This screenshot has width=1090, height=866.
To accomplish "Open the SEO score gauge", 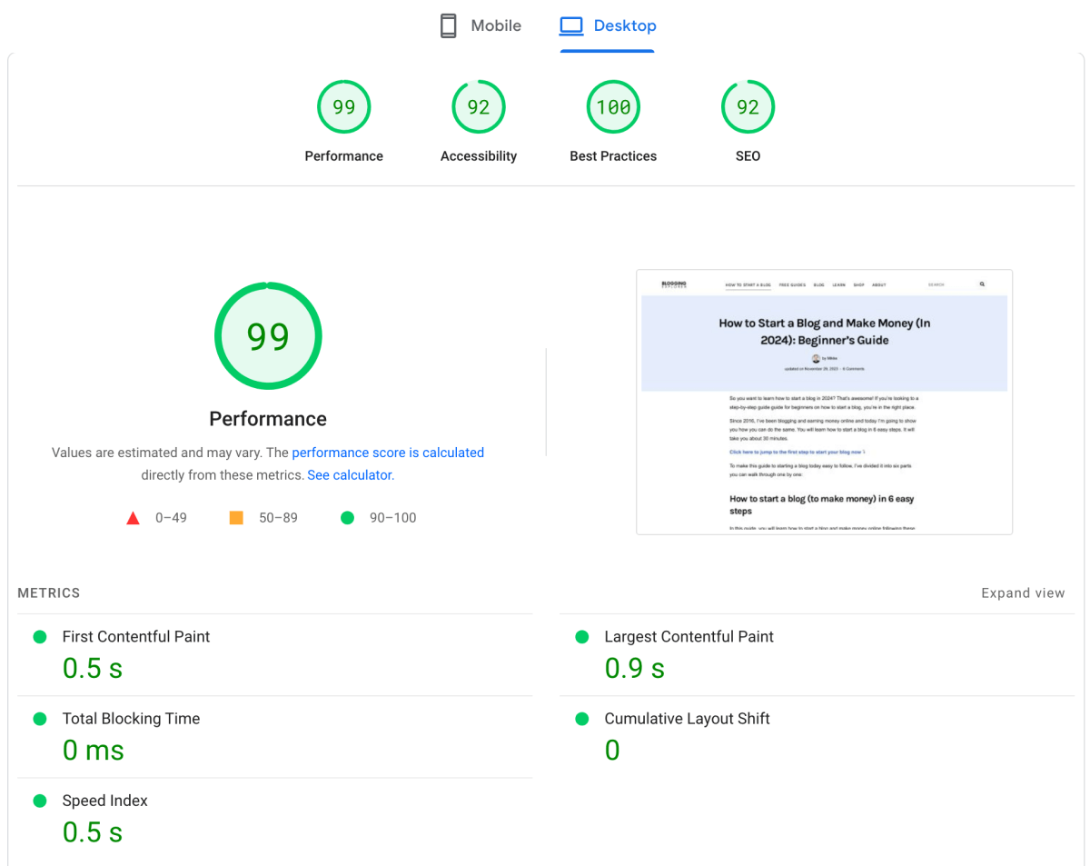I will coord(748,106).
